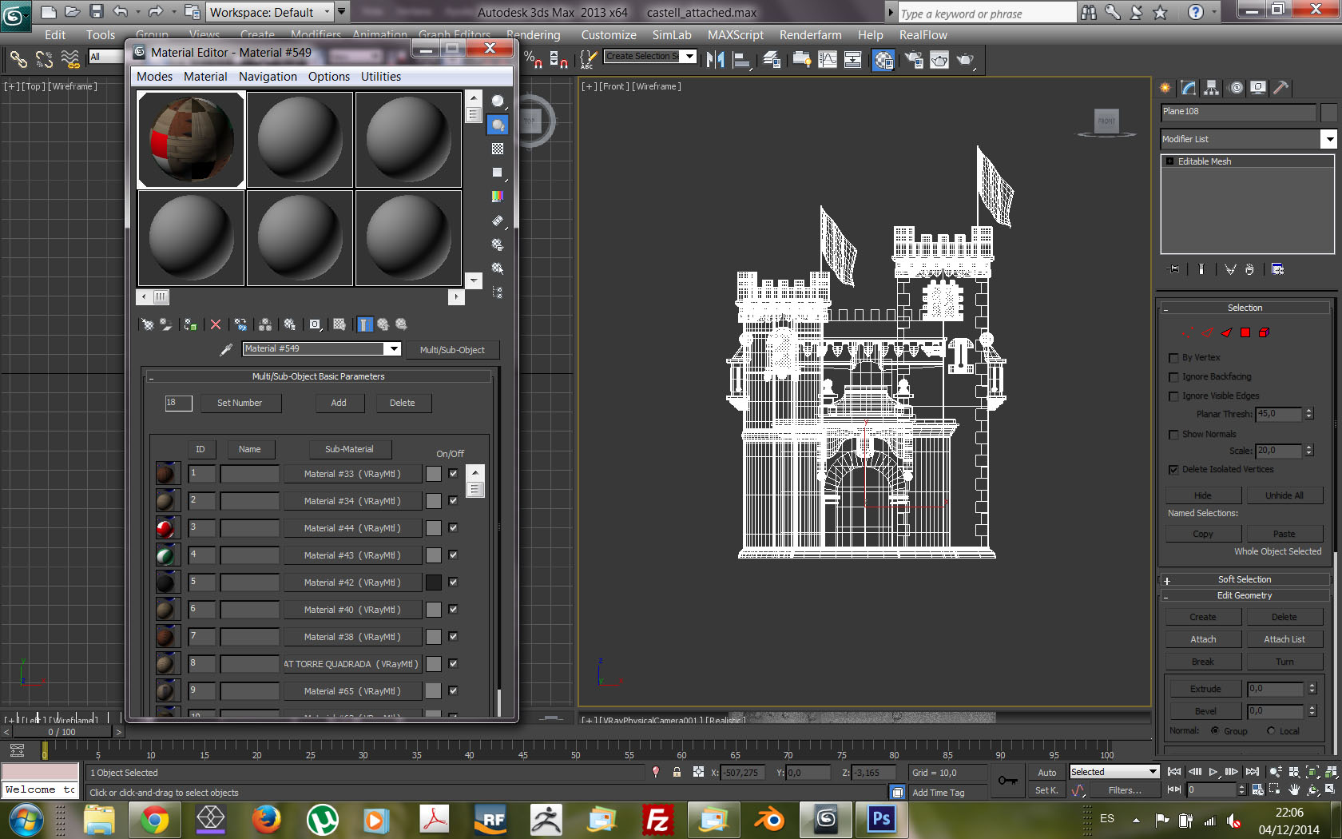This screenshot has height=839, width=1342.
Task: Open the MAXScript menu
Action: tap(735, 35)
